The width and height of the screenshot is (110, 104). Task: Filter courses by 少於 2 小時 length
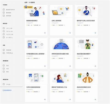tap(4, 28)
